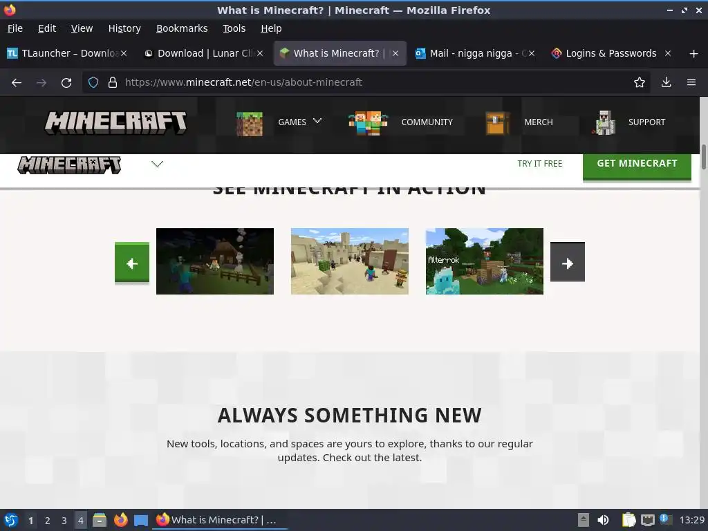Launch file manager from the taskbar
The width and height of the screenshot is (708, 531).
(100, 520)
